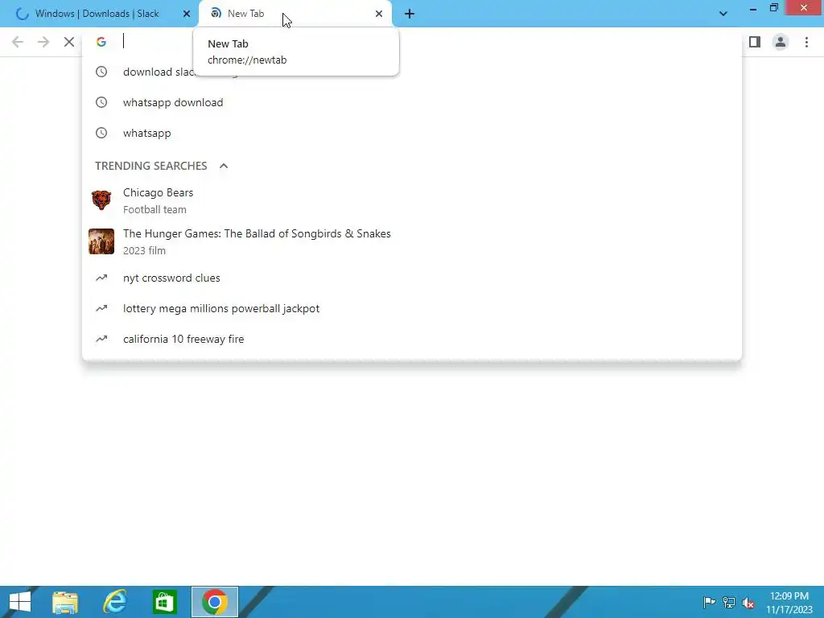Click the Chicago Bears logo thumbnail

pos(101,200)
